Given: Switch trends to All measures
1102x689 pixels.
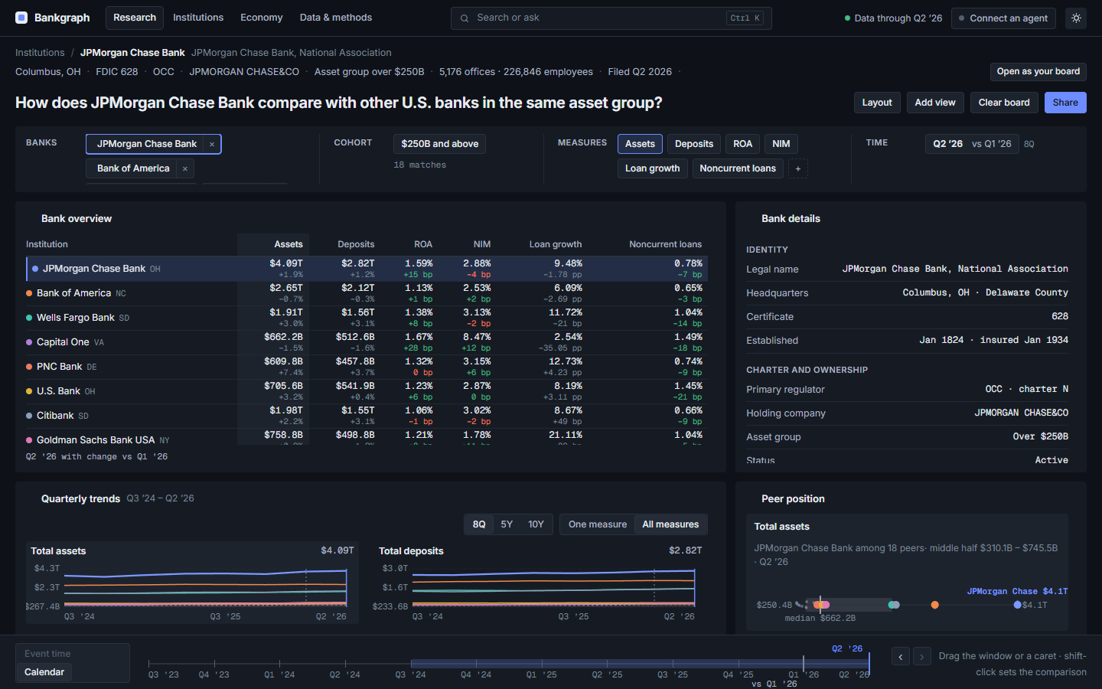Looking at the screenshot, I should point(670,524).
